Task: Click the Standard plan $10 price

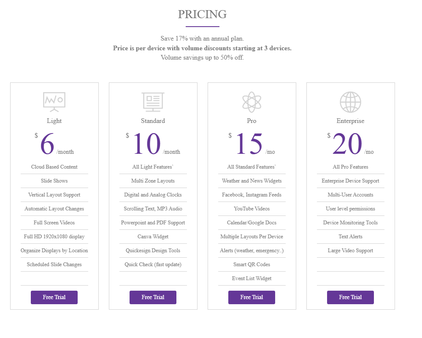Action: (x=146, y=144)
